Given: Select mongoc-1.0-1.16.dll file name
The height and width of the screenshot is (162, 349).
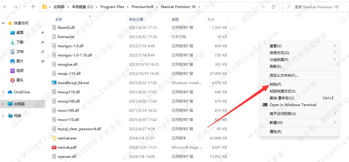Looking at the screenshot, I should coord(75,55).
